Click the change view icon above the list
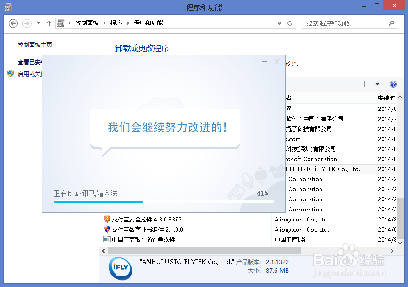Screen dimensions: 408x287 [365, 84]
